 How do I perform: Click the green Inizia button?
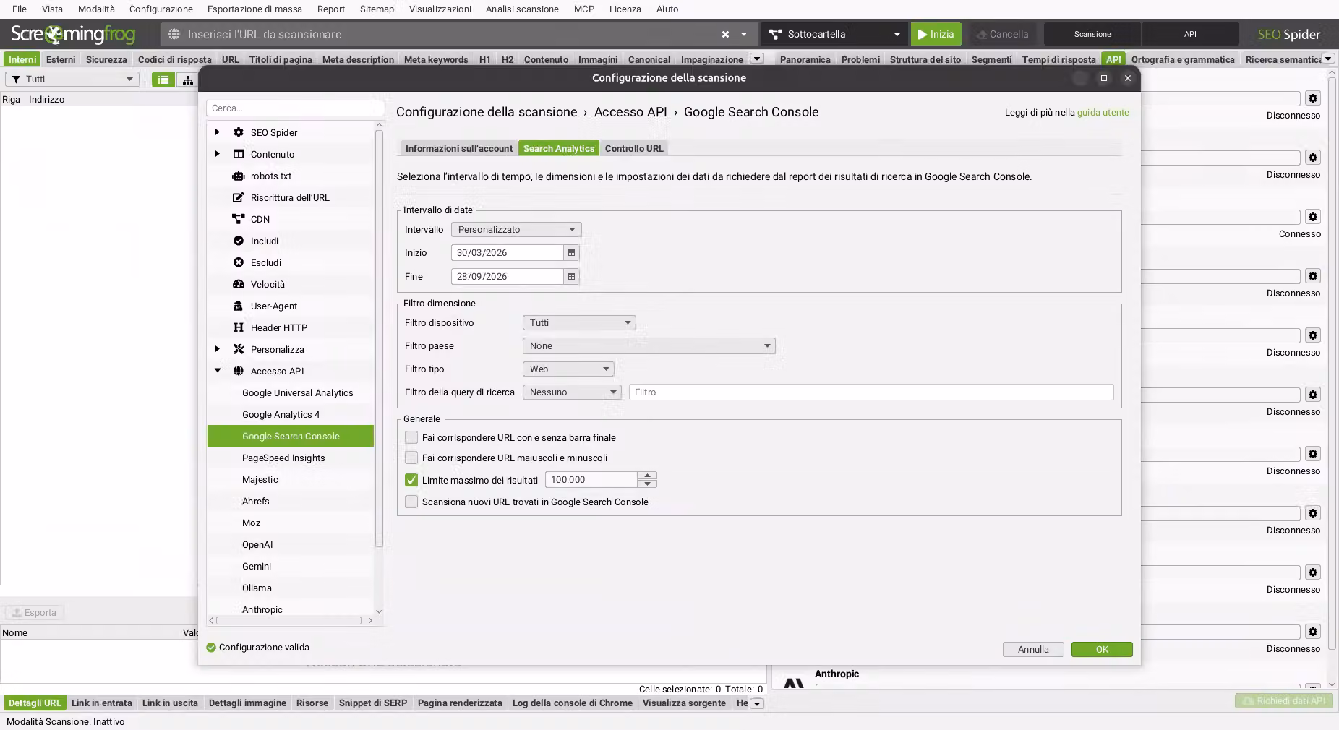click(936, 34)
